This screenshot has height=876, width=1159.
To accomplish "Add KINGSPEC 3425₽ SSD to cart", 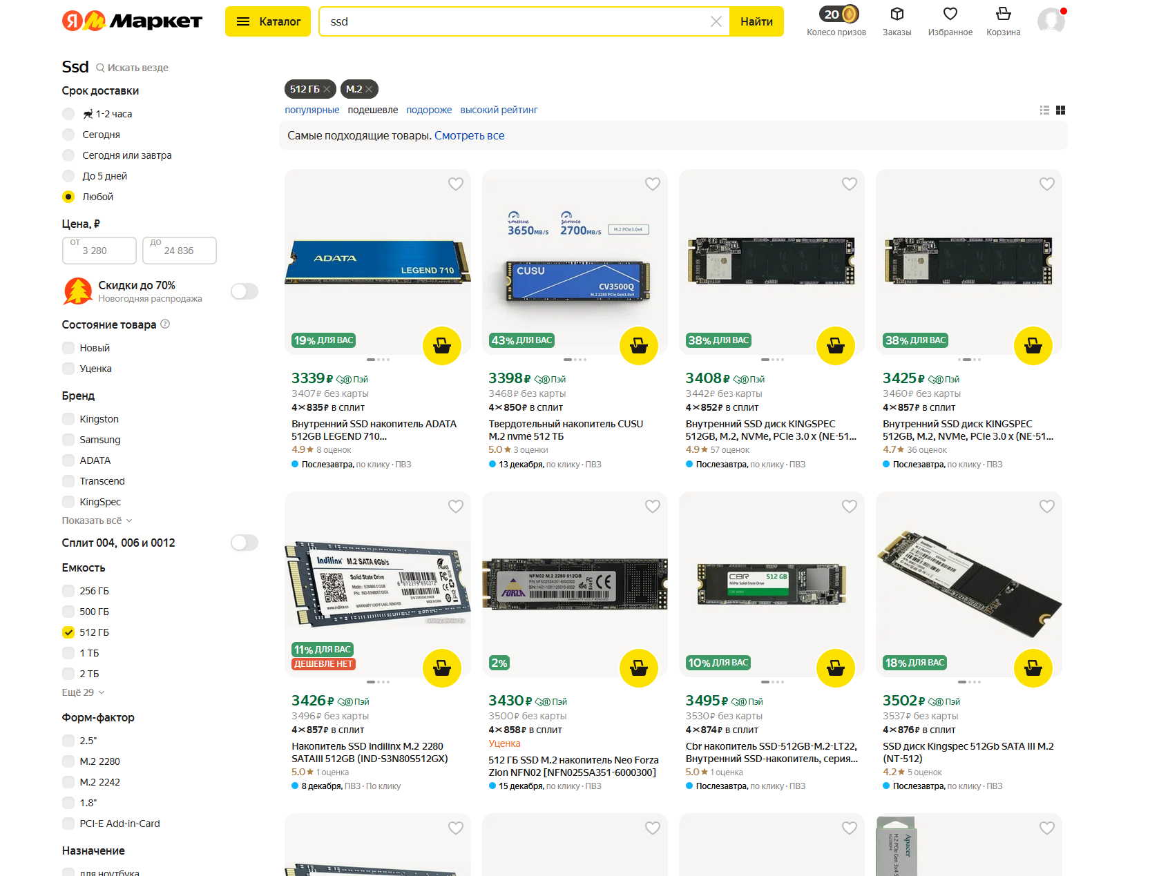I will [x=1033, y=345].
